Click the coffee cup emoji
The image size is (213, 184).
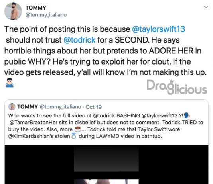[78, 129]
